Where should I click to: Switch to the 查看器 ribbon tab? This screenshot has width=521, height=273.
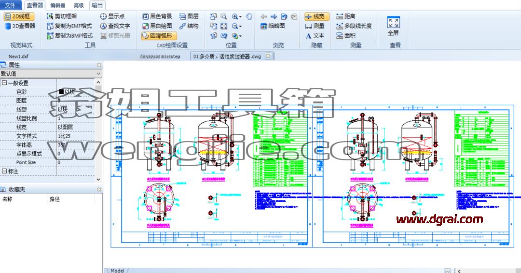coord(35,5)
